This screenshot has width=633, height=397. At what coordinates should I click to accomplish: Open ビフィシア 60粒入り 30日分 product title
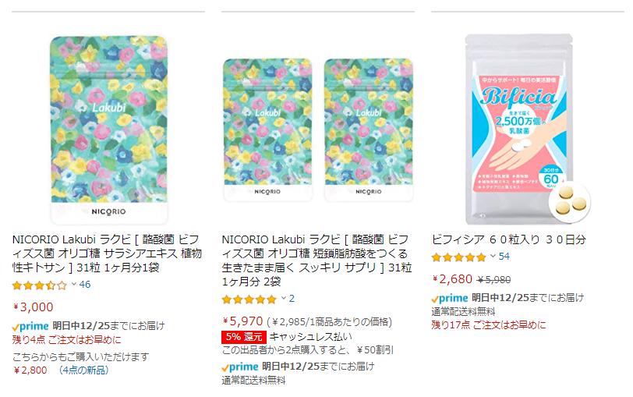[508, 239]
